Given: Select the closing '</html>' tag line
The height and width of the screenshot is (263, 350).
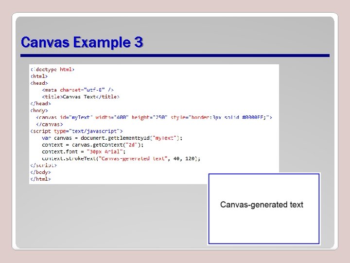Looking at the screenshot, I should click(x=41, y=179).
